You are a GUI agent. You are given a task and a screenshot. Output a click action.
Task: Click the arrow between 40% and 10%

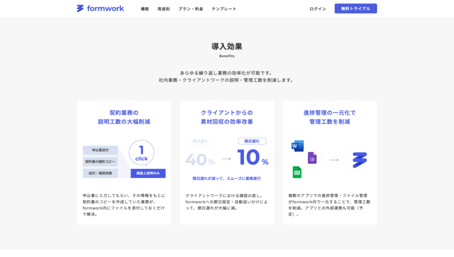pyautogui.click(x=227, y=158)
